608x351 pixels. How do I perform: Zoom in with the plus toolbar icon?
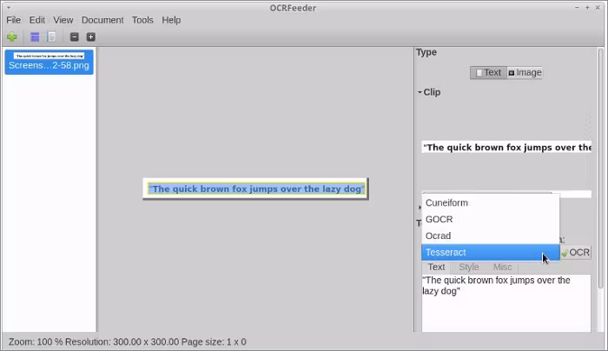[x=90, y=36]
